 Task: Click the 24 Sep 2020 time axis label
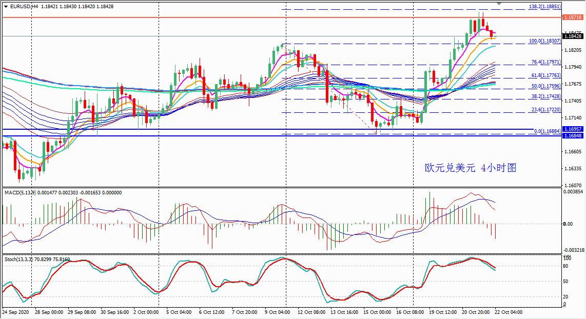15,312
